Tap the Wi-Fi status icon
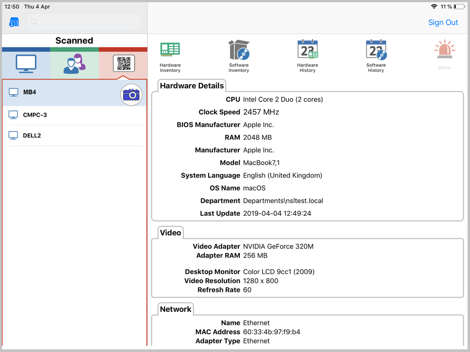The width and height of the screenshot is (470, 352). 434,7
